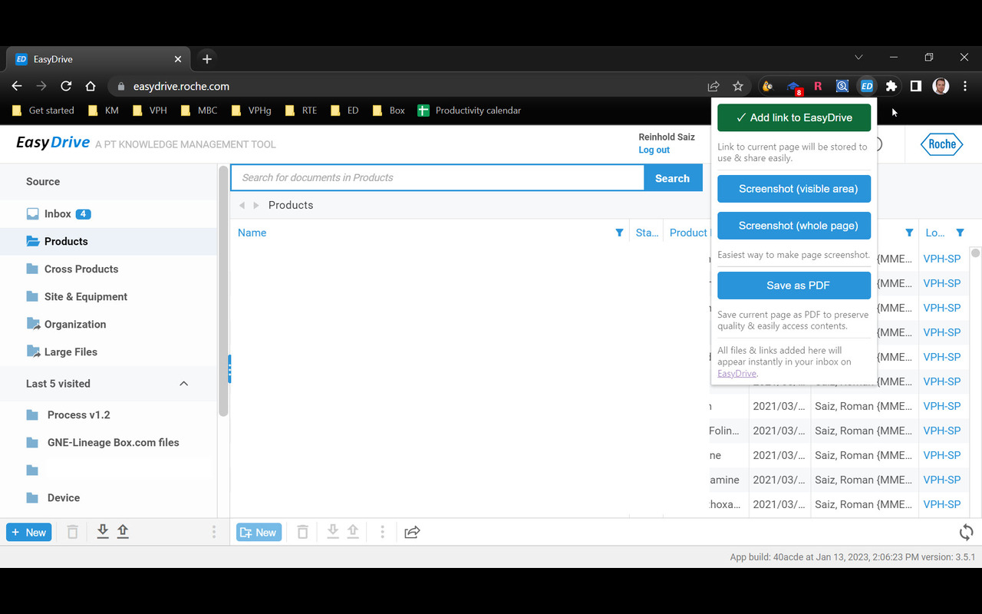982x614 pixels.
Task: Click the back chevron next to Products breadcrumb
Action: 242,205
